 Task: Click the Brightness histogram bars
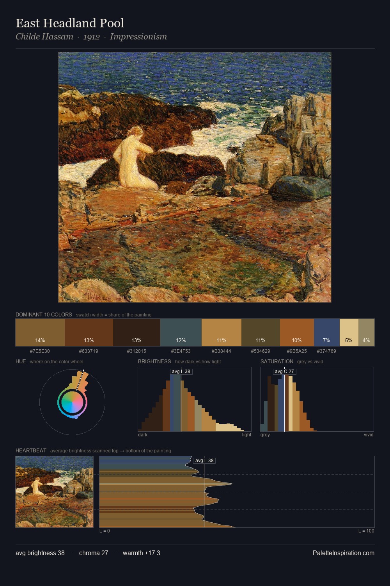(x=195, y=399)
